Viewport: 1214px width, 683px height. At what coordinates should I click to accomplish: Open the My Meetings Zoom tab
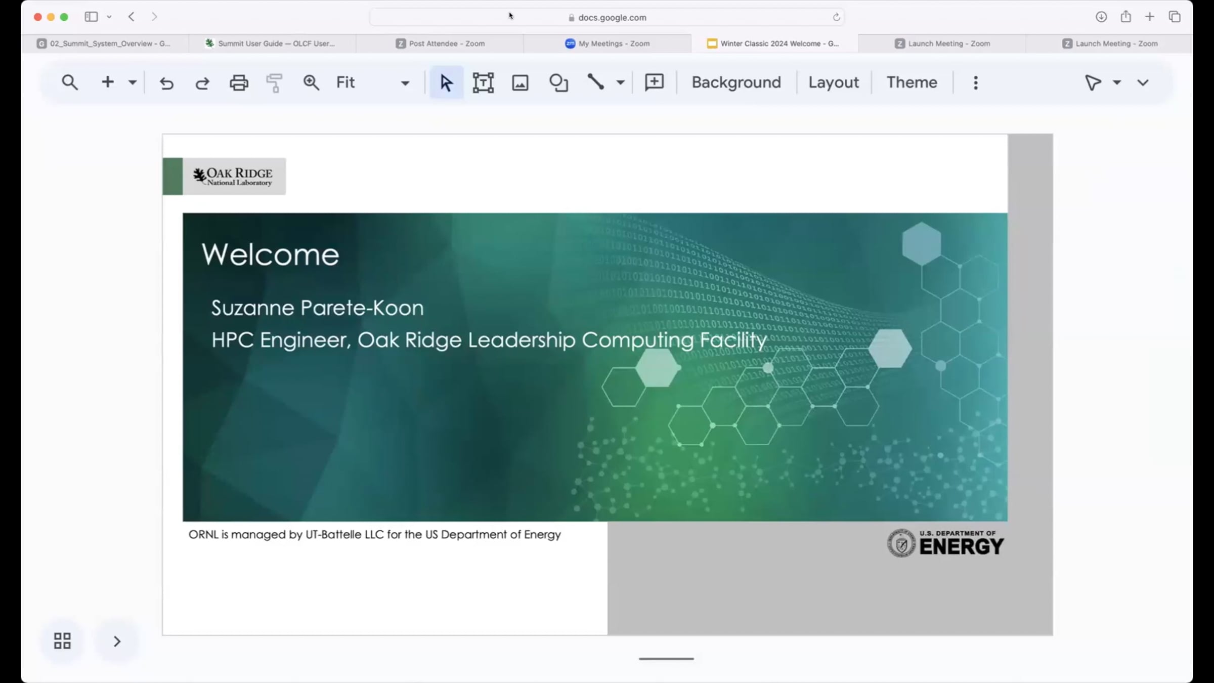[x=608, y=44]
